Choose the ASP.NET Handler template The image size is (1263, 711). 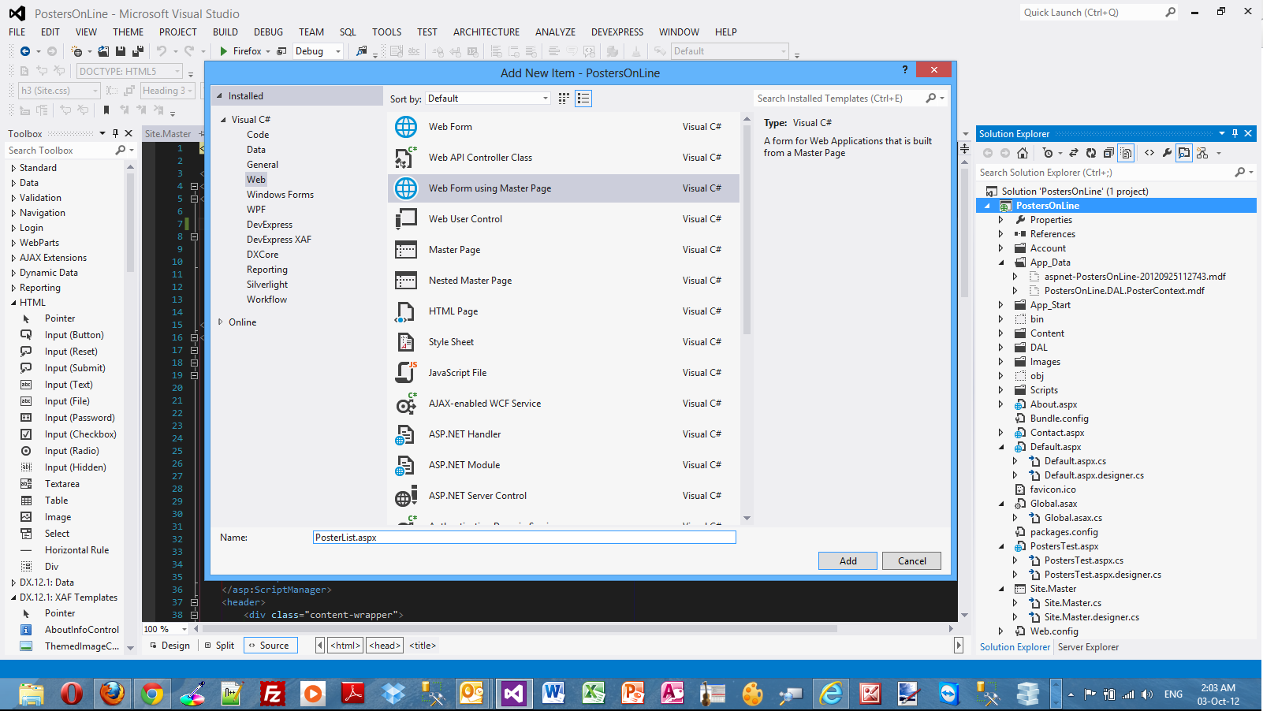tap(564, 434)
